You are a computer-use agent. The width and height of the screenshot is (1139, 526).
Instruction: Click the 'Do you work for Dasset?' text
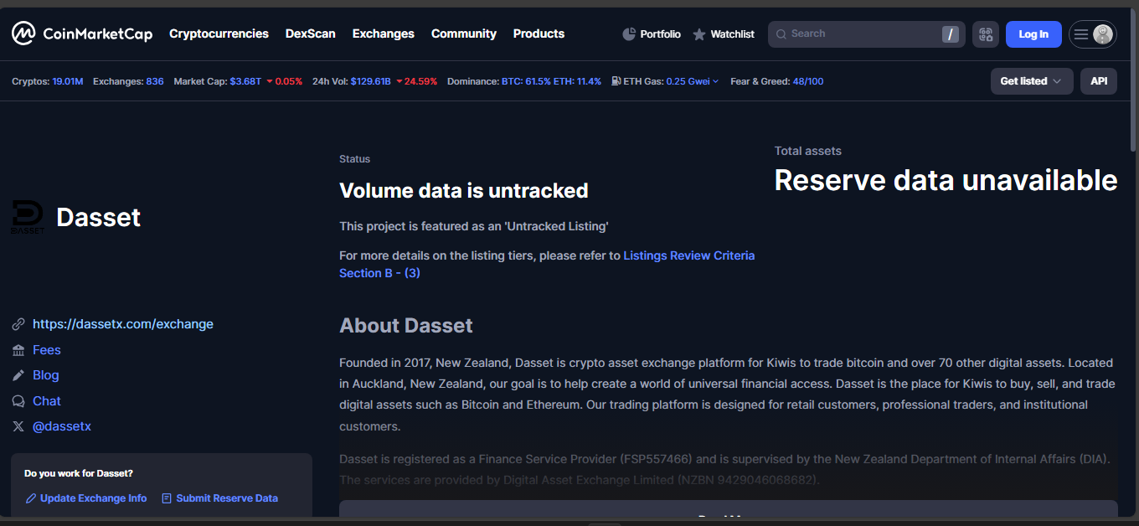(79, 473)
